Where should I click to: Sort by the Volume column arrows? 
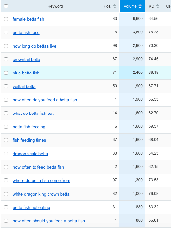point(140,6)
